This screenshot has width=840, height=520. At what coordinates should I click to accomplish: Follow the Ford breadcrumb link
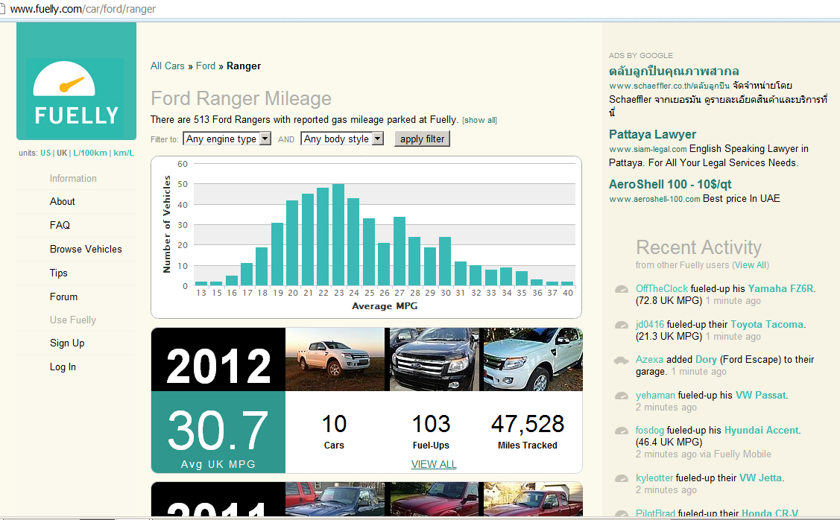206,66
